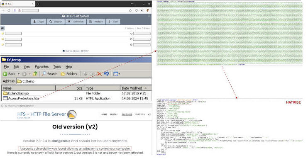The width and height of the screenshot is (308, 160).
Task: Click the HFS Login button
Action: tap(39, 22)
